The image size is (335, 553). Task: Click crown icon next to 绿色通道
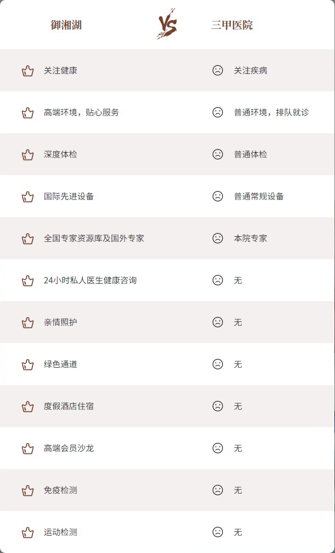point(28,364)
